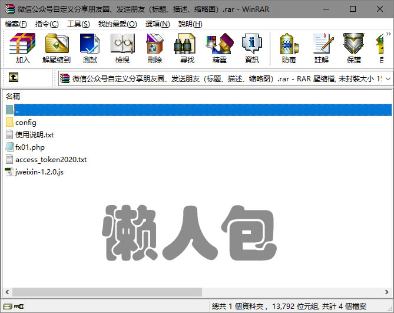Click the 保護 (Protect) toolbar icon
This screenshot has height=313, width=394.
[x=354, y=48]
